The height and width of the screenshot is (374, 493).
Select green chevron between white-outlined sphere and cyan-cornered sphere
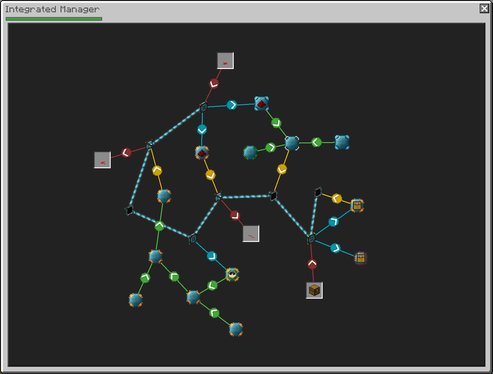[x=316, y=142]
